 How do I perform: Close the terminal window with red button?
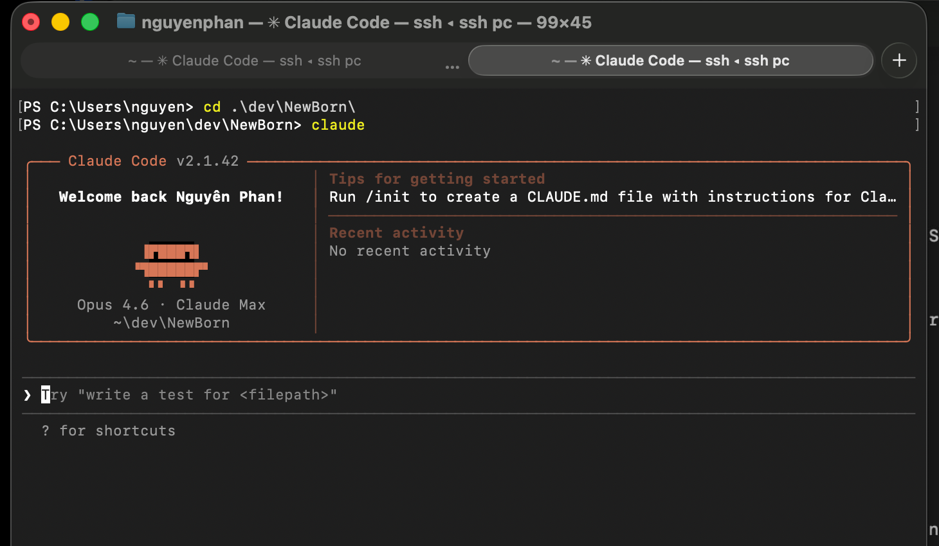click(31, 22)
